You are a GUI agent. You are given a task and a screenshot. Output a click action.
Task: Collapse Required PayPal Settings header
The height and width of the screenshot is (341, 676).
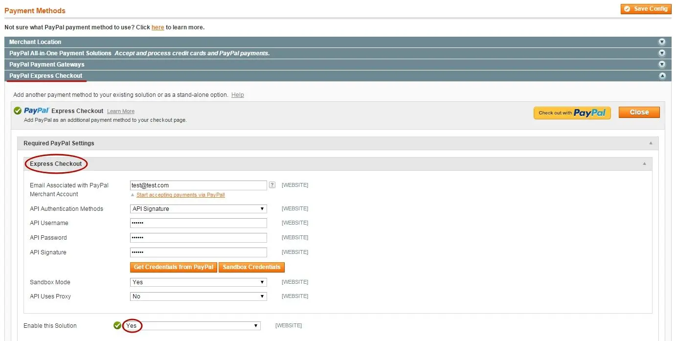pos(338,143)
